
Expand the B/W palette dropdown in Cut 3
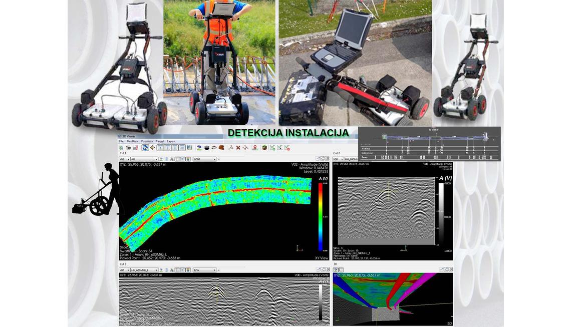pos(204,270)
